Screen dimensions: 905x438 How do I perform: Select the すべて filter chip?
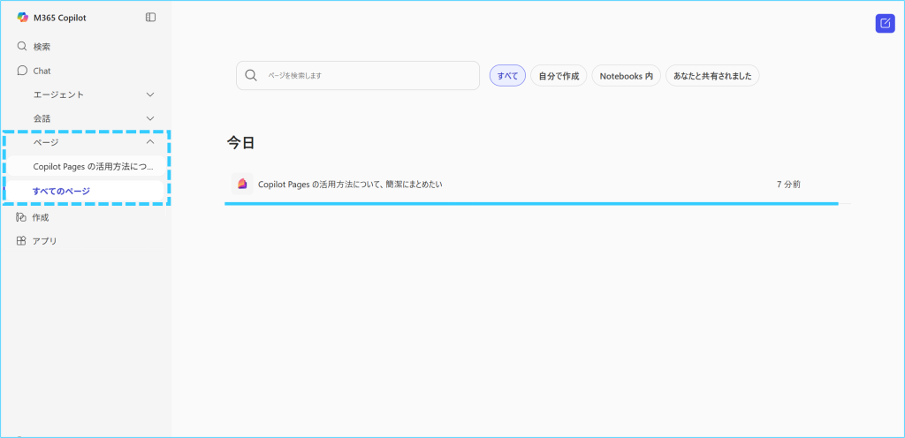pos(507,75)
